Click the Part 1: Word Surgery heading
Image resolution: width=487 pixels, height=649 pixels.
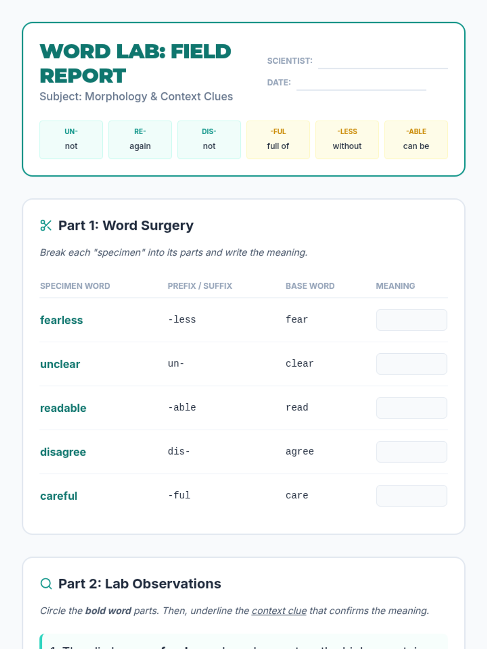126,226
